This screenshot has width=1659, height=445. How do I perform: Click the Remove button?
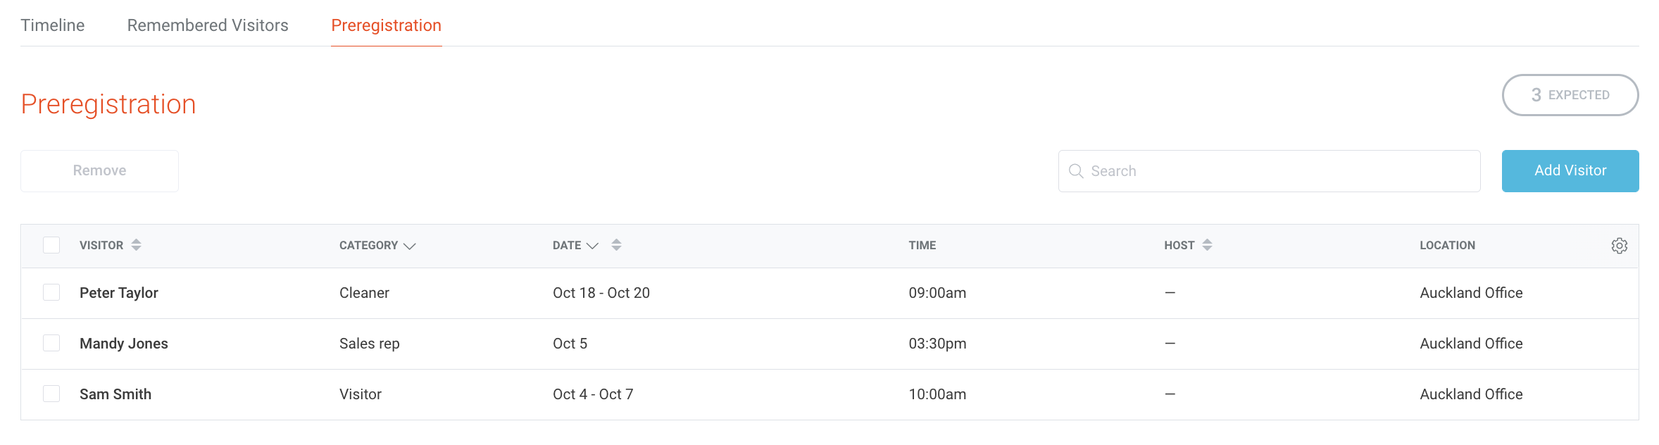tap(99, 170)
